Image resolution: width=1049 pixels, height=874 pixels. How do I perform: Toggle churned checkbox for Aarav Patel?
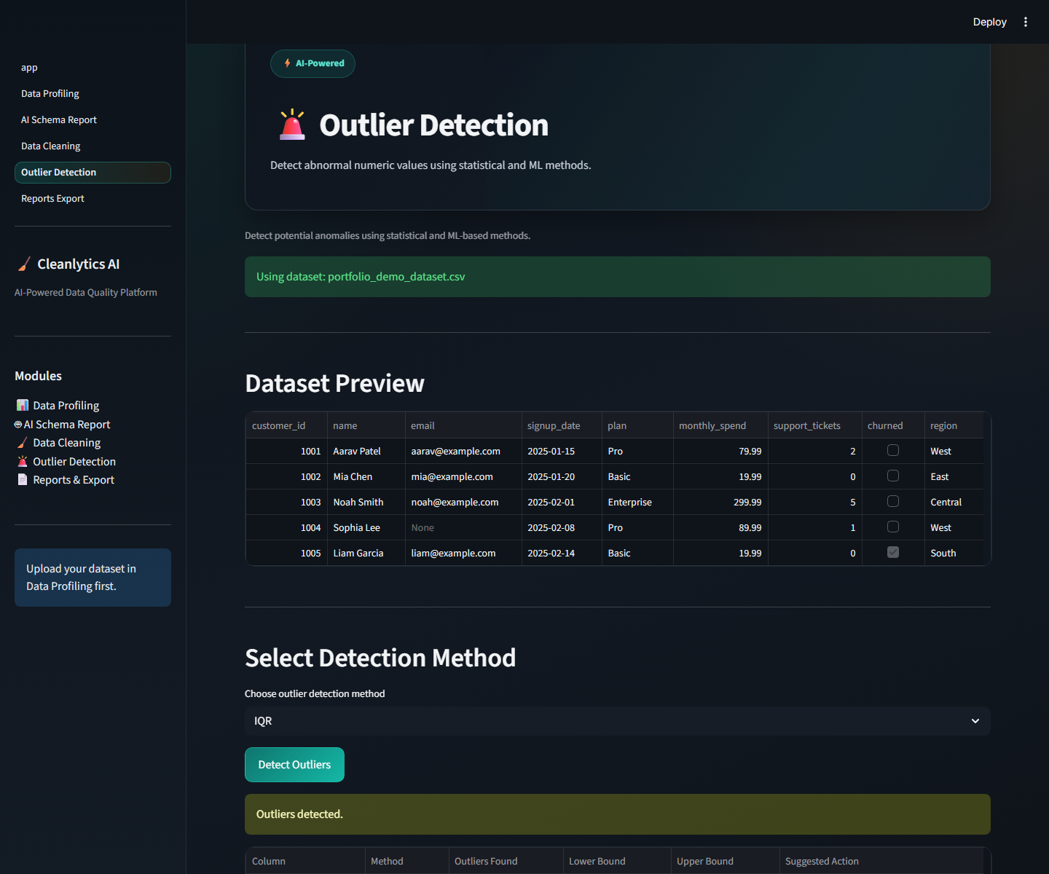[x=892, y=451]
